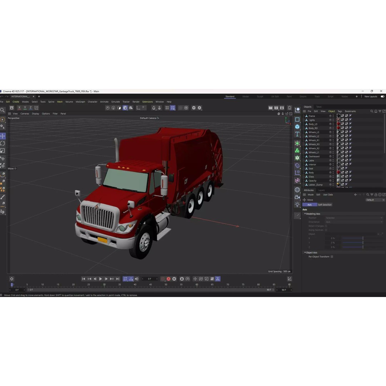Render view with clapperboard icon
Screen dimensions: 386x386
click(x=271, y=108)
